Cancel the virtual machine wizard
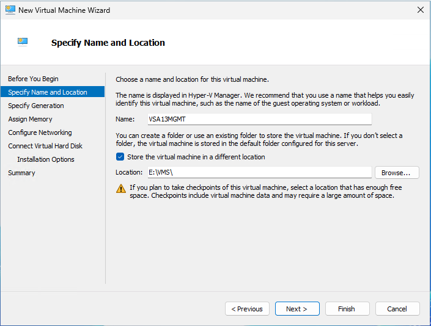431x326 pixels. [397, 309]
